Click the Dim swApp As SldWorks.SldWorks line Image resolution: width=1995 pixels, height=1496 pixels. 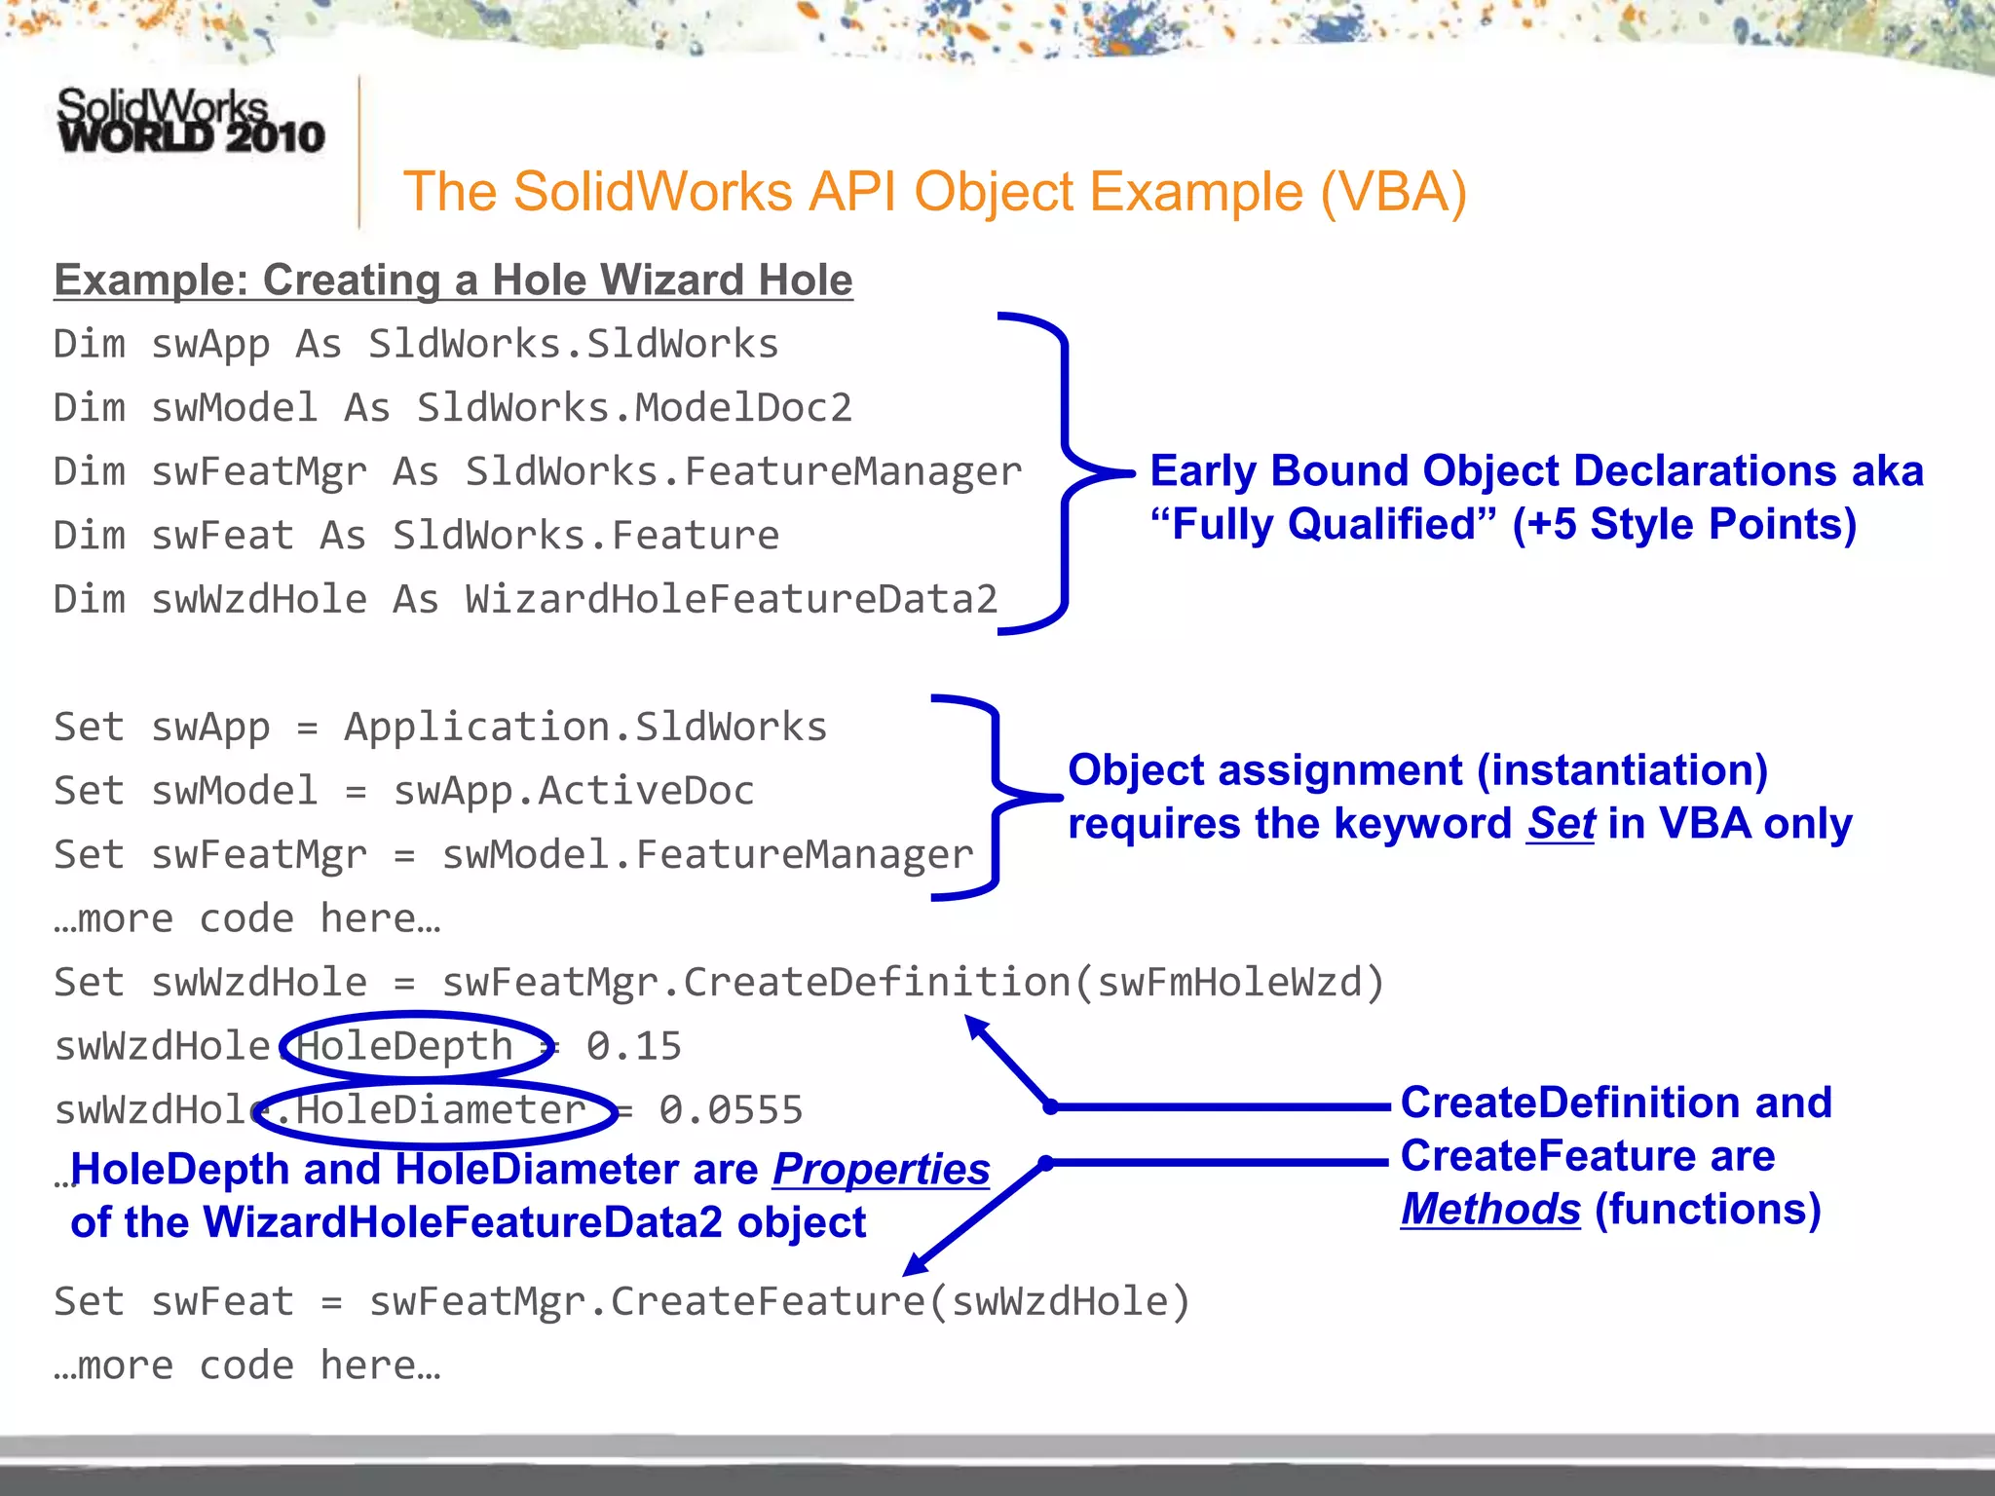(x=416, y=345)
